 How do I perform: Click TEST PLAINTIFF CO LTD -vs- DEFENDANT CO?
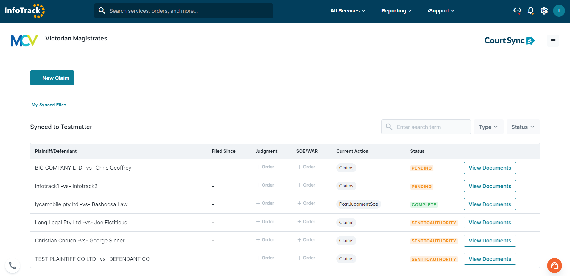(x=92, y=259)
